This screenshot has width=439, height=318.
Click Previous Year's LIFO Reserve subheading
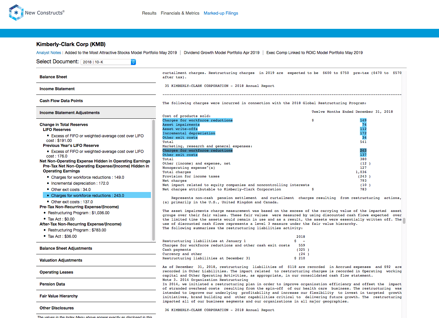pyautogui.click(x=71, y=146)
